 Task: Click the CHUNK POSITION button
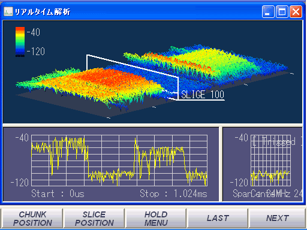click(32, 219)
